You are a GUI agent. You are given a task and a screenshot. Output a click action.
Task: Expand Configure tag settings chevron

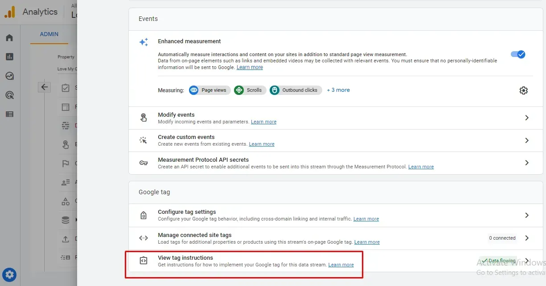(527, 215)
